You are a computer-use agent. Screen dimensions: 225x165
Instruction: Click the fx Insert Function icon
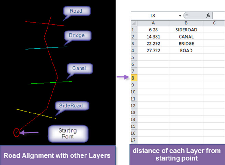(208, 15)
